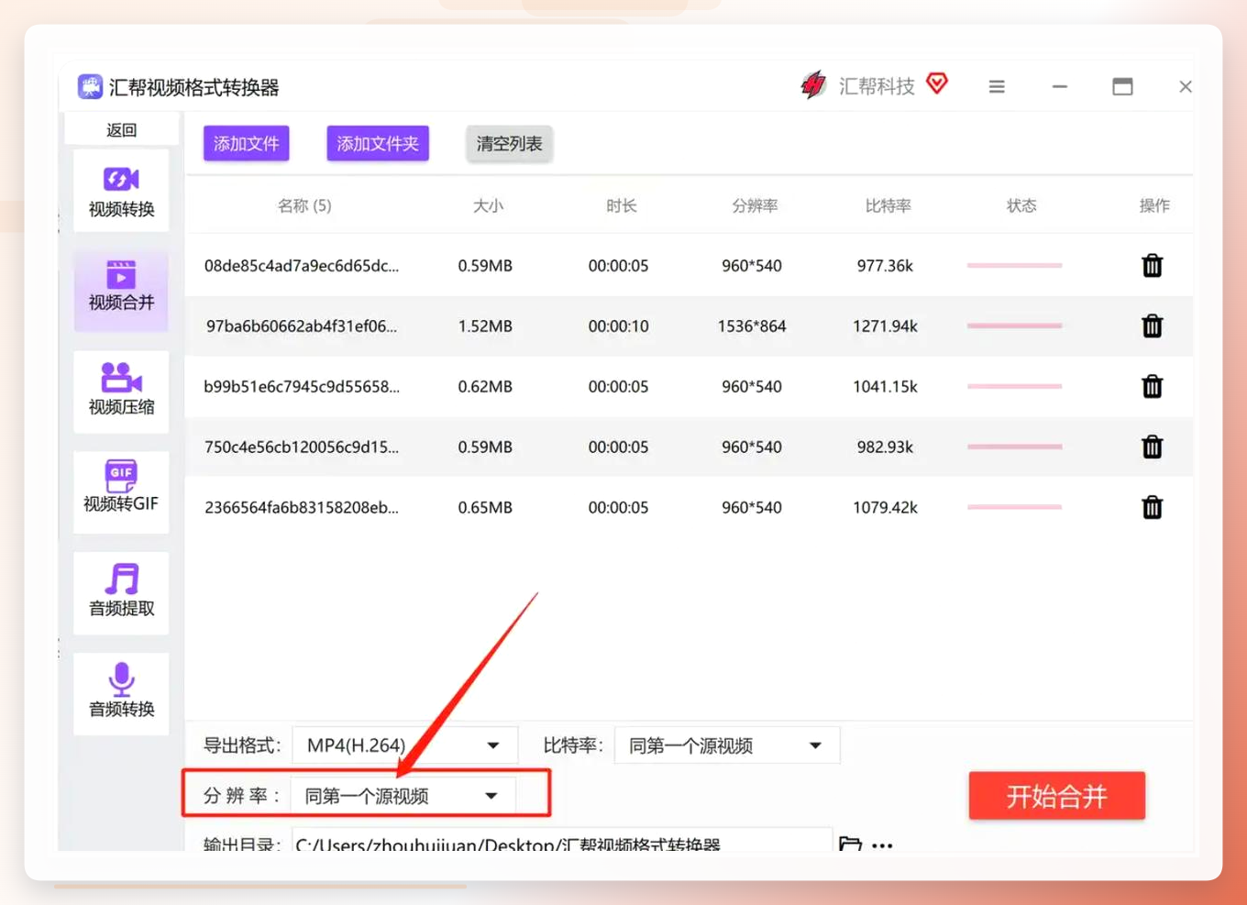This screenshot has width=1247, height=905.
Task: Click the 0.62MB size cell
Action: coord(485,386)
